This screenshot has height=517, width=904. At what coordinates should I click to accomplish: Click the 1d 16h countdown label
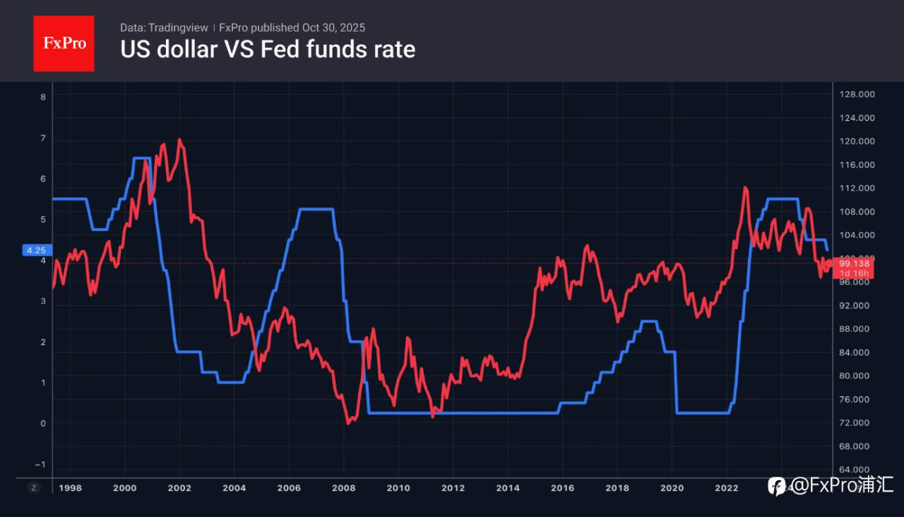click(854, 273)
